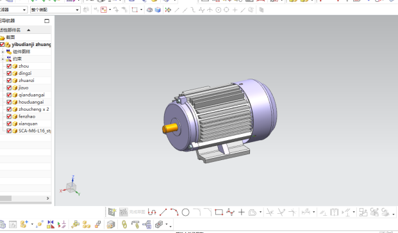Viewport: 398px width, 233px height.
Task: Click the move component icon
Action: (x=39, y=225)
